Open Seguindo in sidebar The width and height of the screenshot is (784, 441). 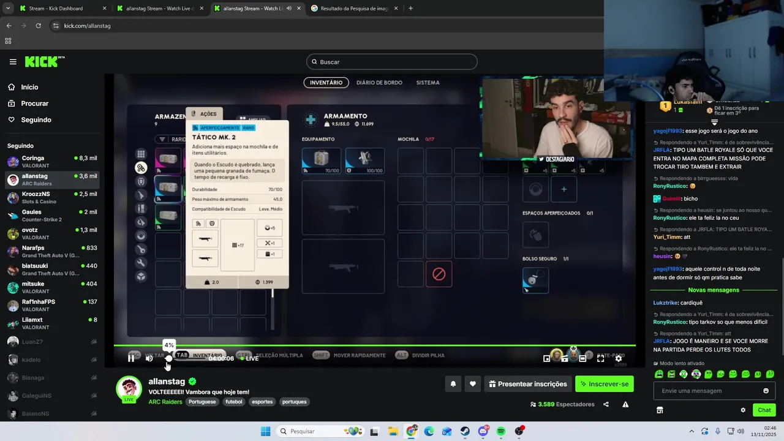pos(36,120)
